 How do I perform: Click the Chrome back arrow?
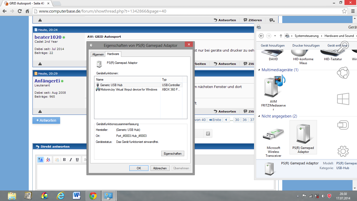4,11
